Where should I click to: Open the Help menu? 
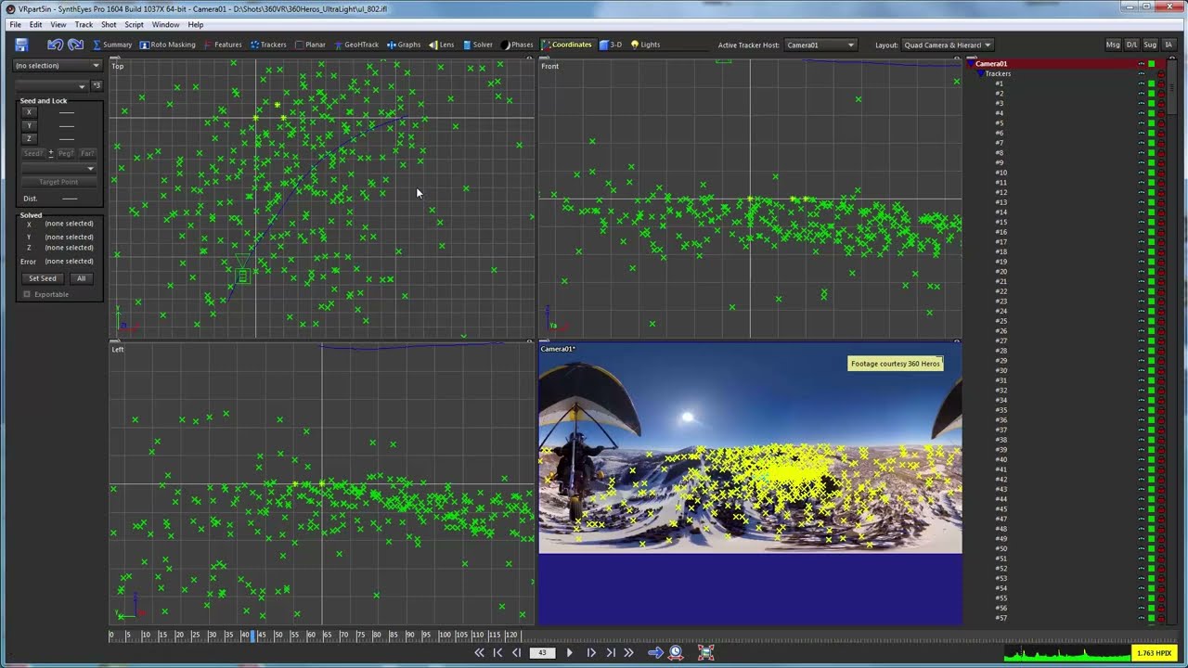click(x=196, y=24)
